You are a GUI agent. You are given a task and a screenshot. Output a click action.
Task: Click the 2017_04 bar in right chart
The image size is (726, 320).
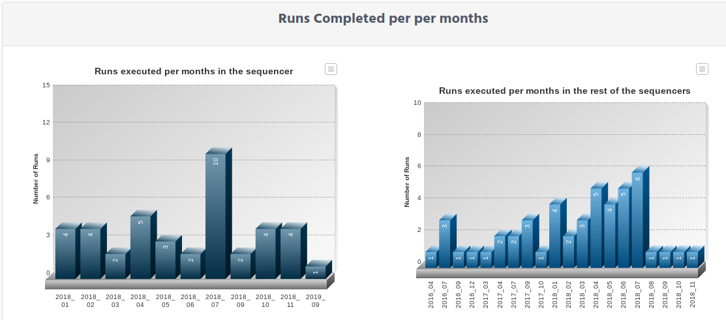tap(500, 252)
